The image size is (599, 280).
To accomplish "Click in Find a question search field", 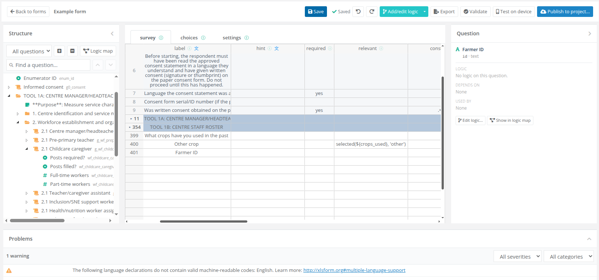I will [48, 65].
